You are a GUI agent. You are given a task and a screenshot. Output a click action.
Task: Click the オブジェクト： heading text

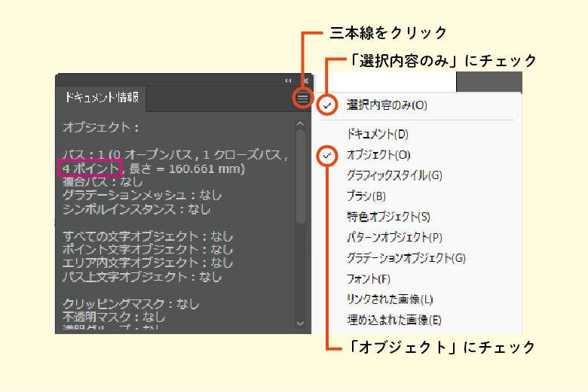101,127
